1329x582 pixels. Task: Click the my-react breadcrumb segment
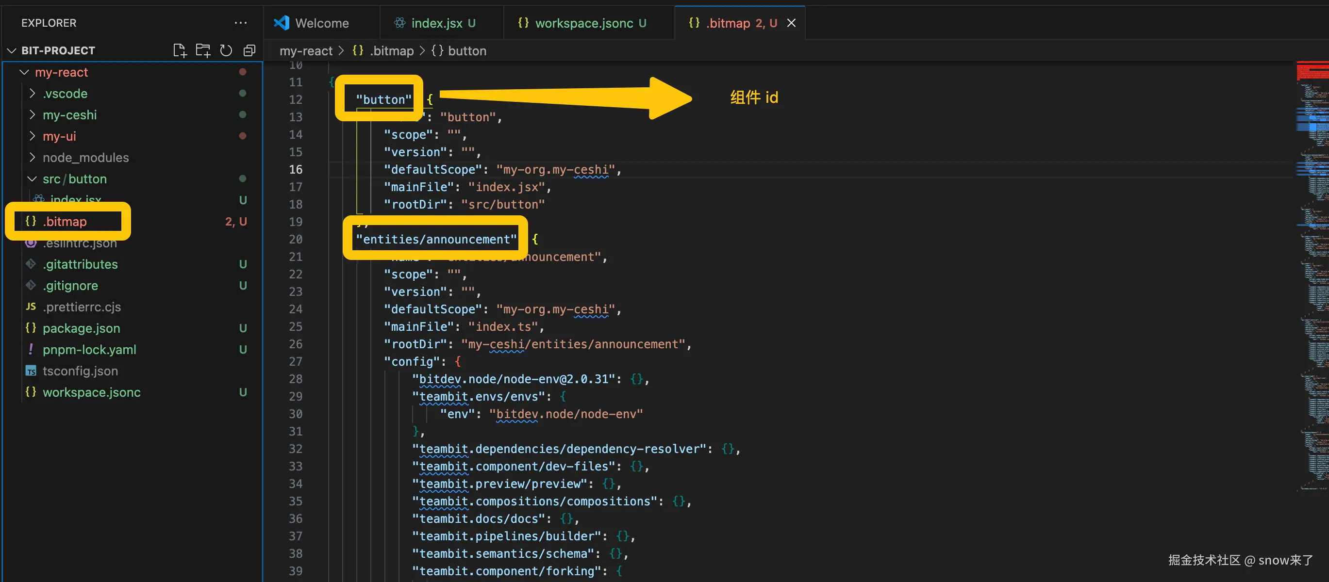click(305, 51)
